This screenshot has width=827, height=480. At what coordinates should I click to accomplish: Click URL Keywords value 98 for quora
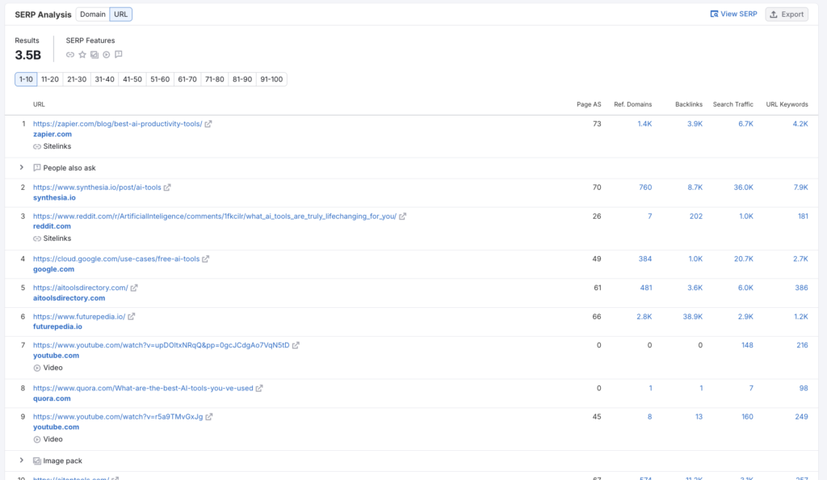(804, 388)
